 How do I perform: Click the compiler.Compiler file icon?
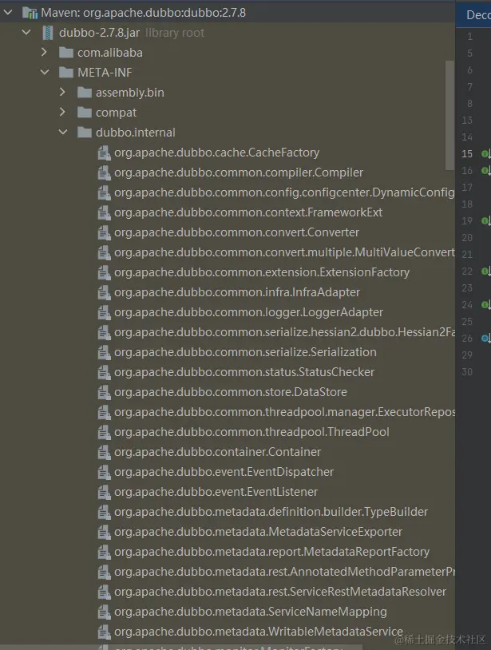[104, 172]
